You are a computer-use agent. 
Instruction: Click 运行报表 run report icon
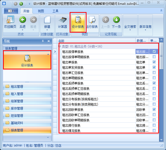point(92,20)
